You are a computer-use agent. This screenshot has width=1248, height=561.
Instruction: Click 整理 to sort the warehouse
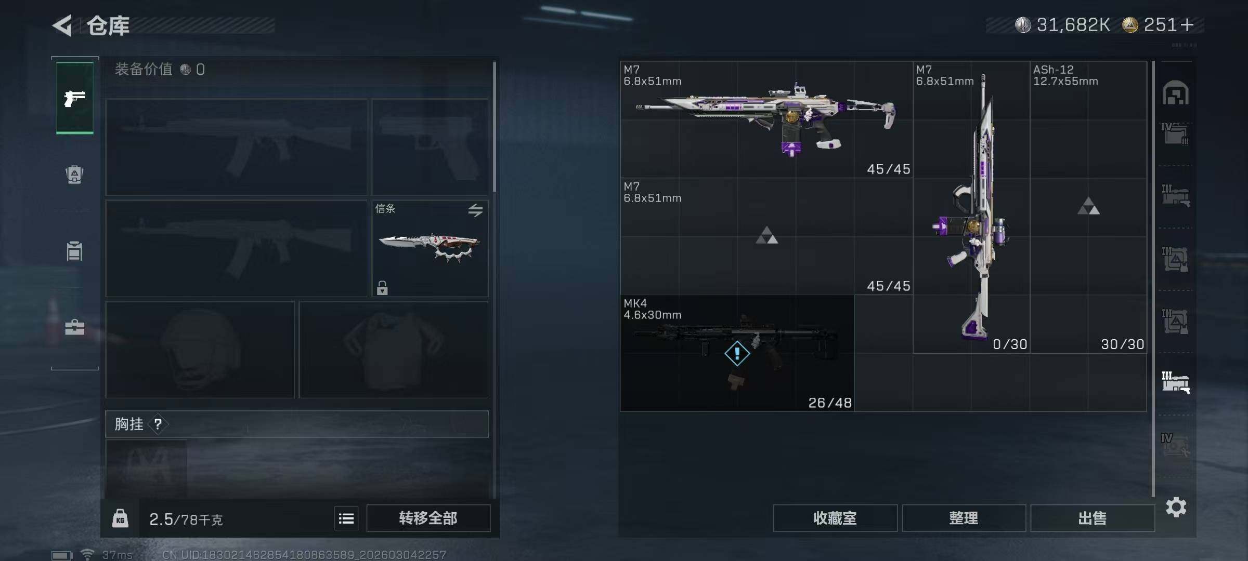[x=964, y=518]
